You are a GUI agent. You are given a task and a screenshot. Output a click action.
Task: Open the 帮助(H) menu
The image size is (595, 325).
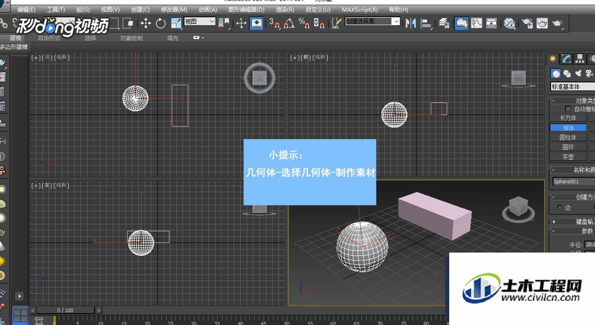tap(398, 9)
